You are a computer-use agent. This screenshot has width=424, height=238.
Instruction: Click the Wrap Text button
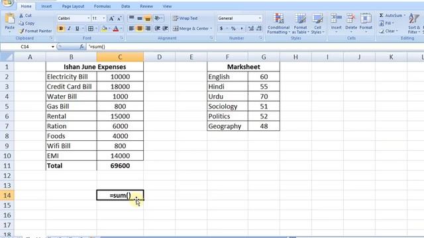click(185, 19)
